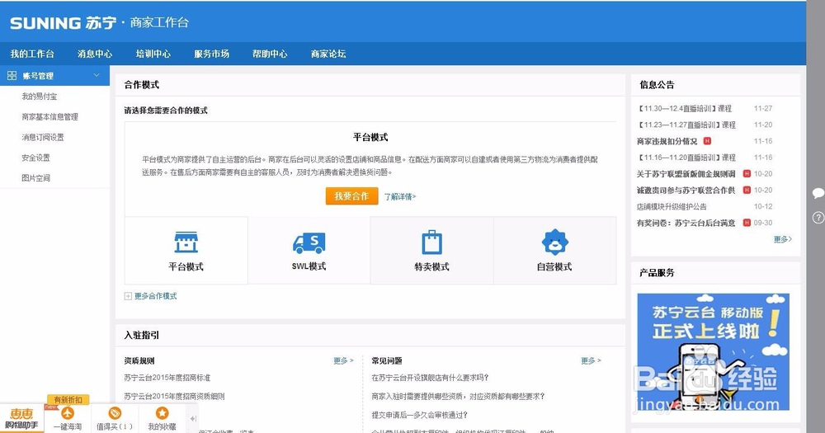
Task: Click the 有新折扣 orange badge
Action: pos(68,400)
